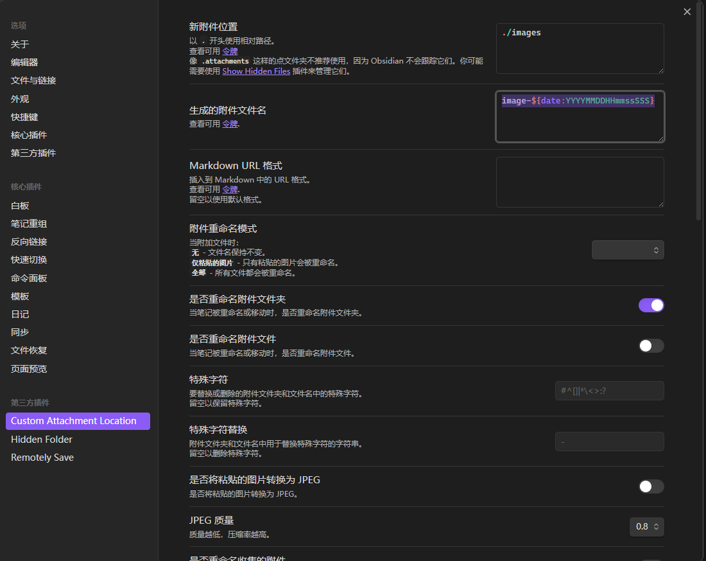Increase JPEG 质量 using its stepper
The height and width of the screenshot is (561, 706).
pos(655,522)
